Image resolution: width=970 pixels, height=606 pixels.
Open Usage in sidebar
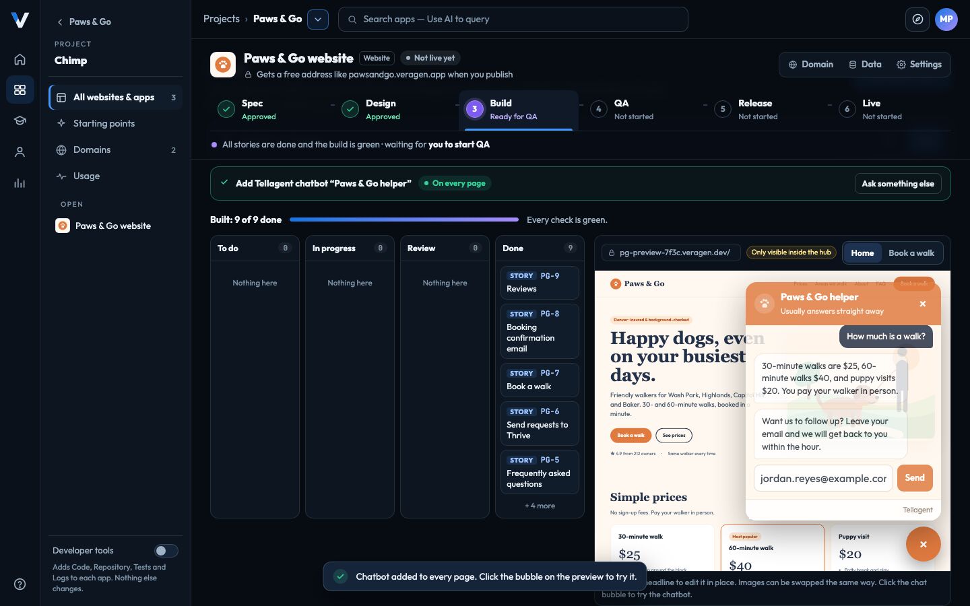pos(115,176)
